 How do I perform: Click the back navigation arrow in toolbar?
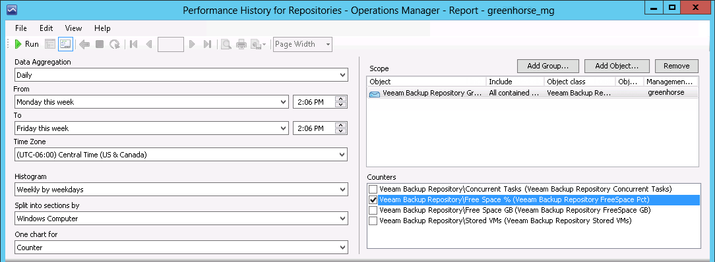click(x=84, y=44)
